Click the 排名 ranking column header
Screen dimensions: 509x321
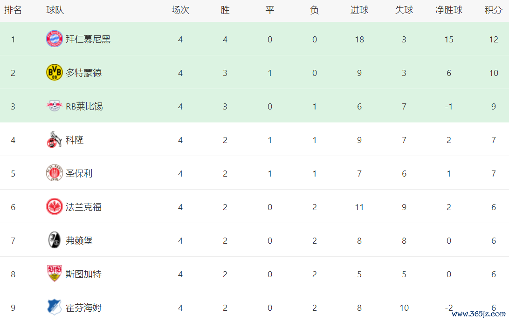pos(13,10)
